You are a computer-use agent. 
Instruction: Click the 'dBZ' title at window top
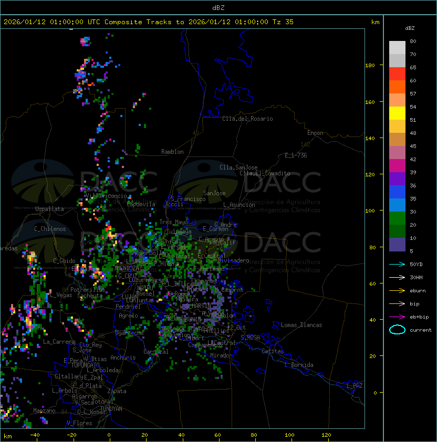coord(218,7)
